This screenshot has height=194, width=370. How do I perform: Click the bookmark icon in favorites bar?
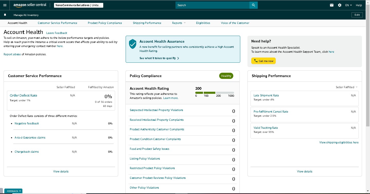click(x=5, y=15)
